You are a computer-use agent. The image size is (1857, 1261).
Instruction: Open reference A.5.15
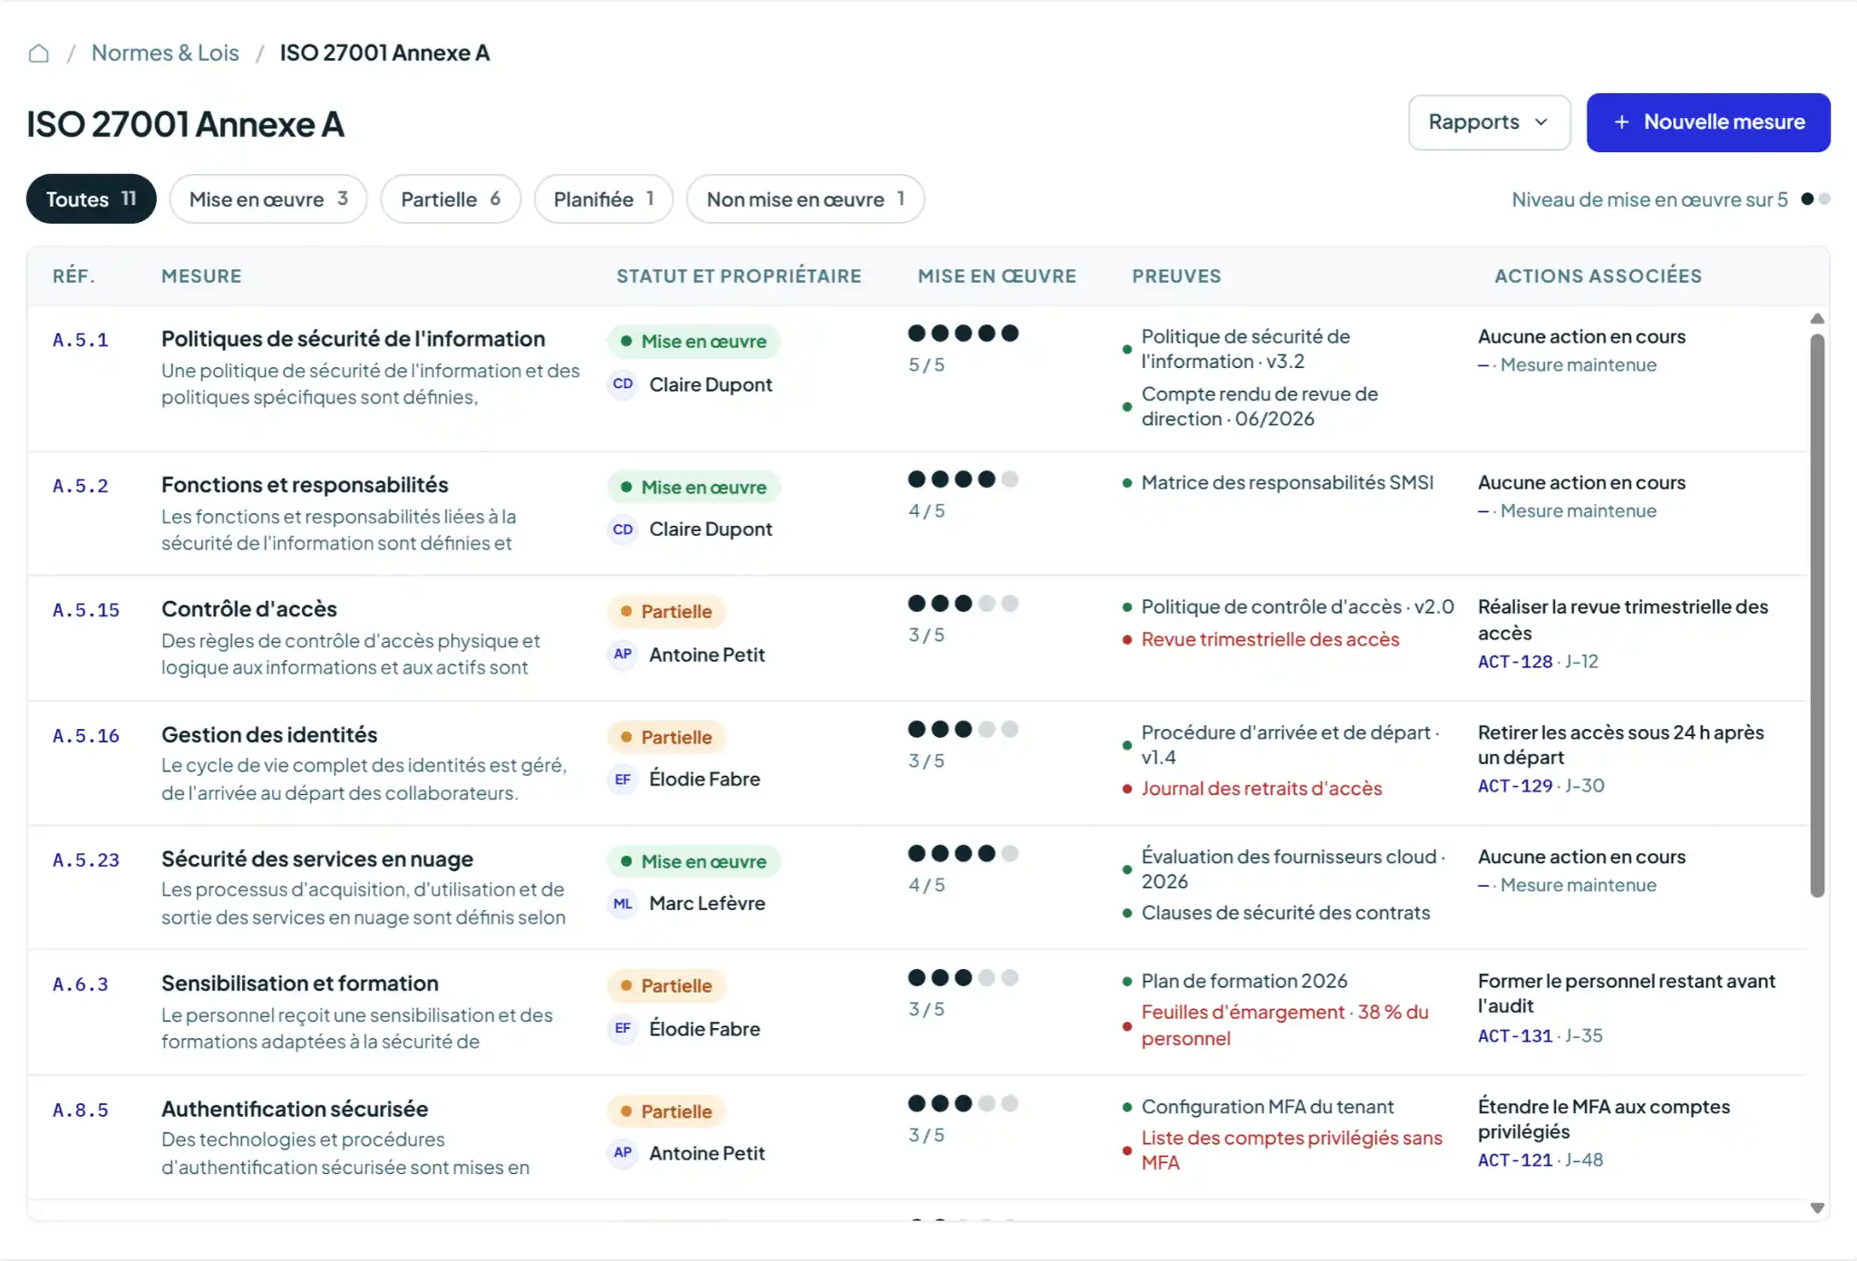(86, 611)
